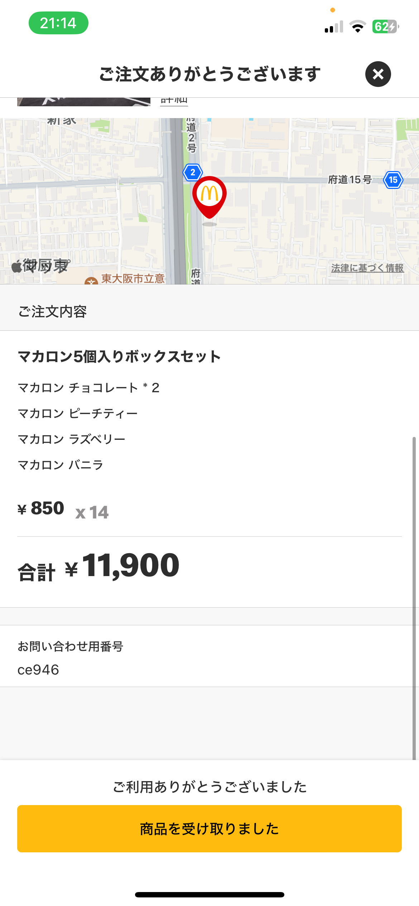The height and width of the screenshot is (906, 419).
Task: Tap the ご注文内容 section header
Action: click(x=53, y=312)
